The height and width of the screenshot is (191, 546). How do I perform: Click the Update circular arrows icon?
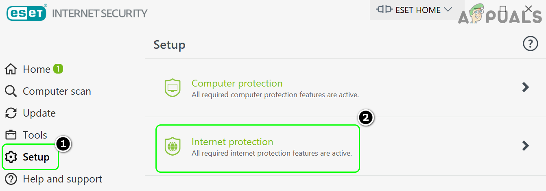tap(11, 113)
